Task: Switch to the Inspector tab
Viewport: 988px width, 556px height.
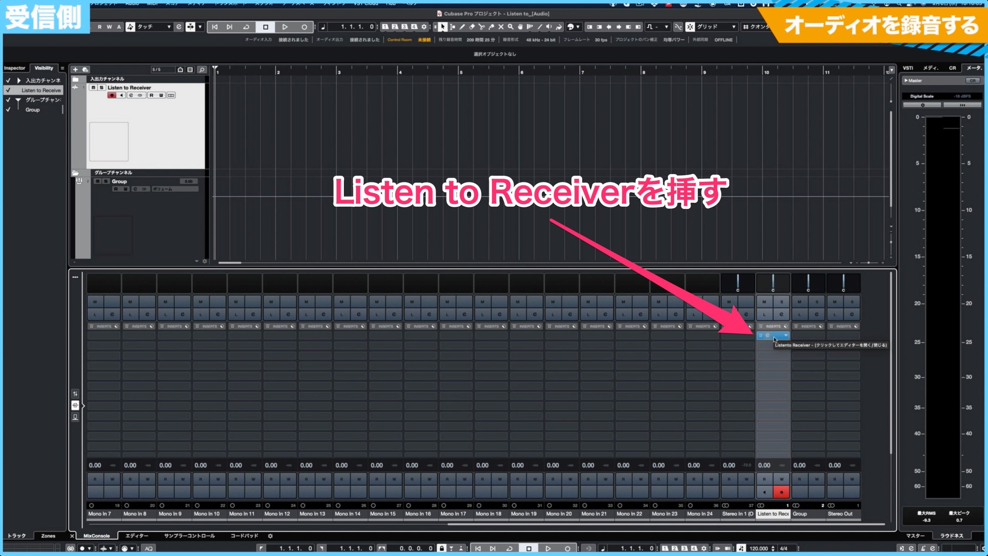Action: point(15,68)
